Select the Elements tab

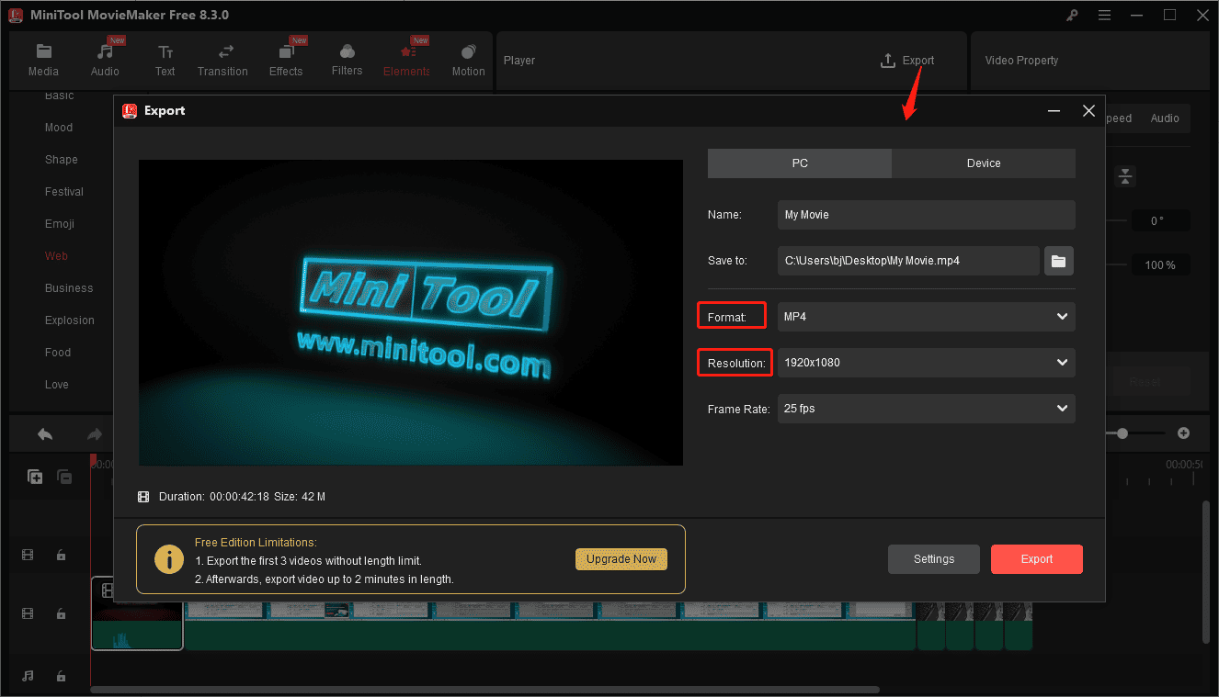[x=407, y=61]
